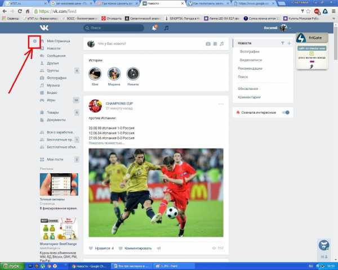Click the friGate extension panel
The image size is (338, 270).
pyautogui.click(x=312, y=51)
